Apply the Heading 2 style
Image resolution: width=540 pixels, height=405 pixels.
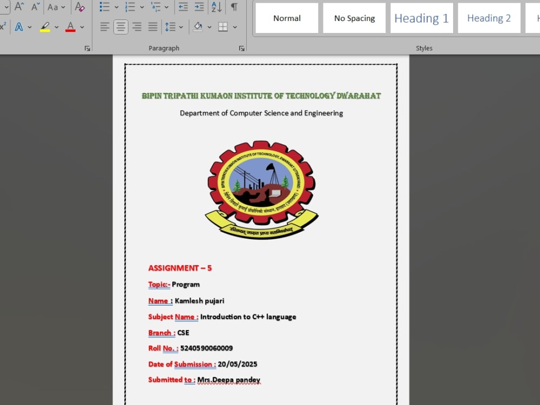tap(489, 18)
